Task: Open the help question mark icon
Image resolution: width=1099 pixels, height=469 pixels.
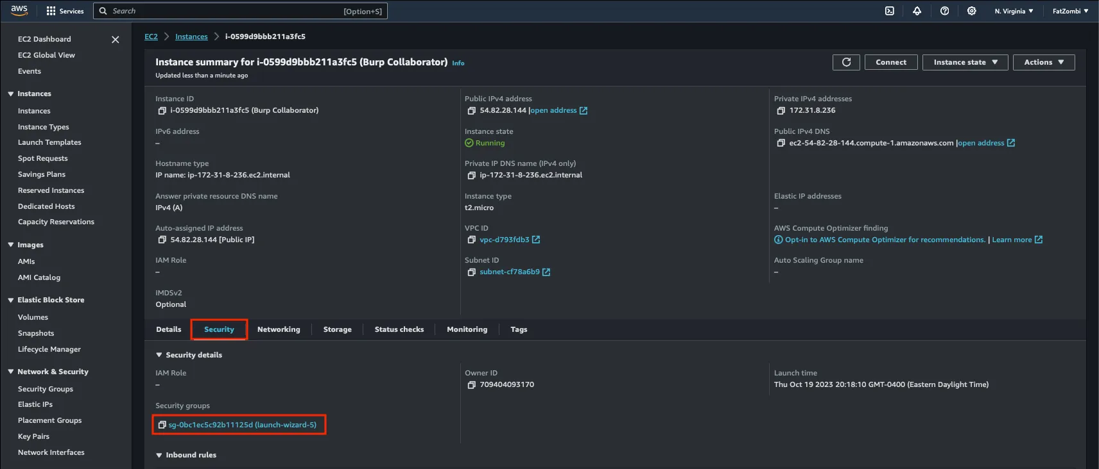Action: tap(944, 11)
